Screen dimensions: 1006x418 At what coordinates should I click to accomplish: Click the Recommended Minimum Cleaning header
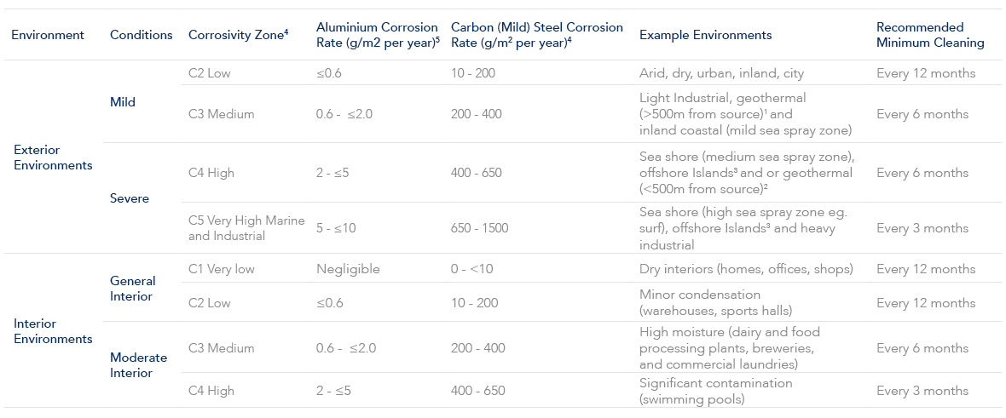pos(929,35)
